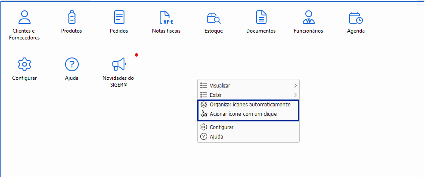Viewport: 425px width, 178px height.
Task: Open the Produtos bottle icon
Action: pyautogui.click(x=71, y=18)
